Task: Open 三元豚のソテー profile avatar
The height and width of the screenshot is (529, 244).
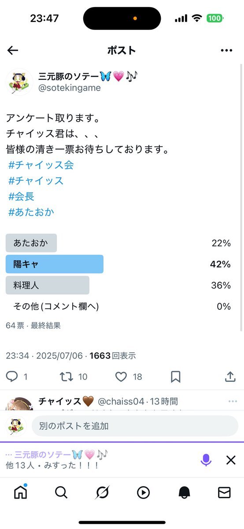Action: click(19, 82)
